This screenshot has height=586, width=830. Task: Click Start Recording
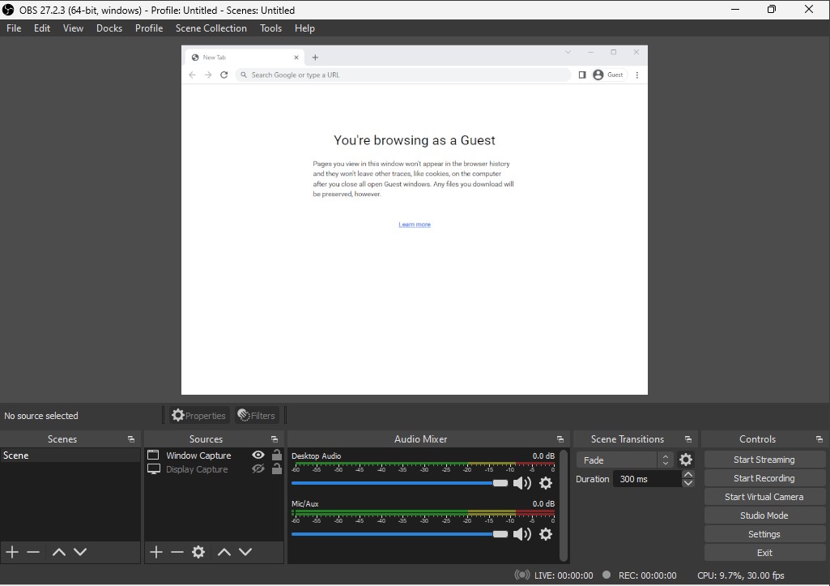[764, 478]
